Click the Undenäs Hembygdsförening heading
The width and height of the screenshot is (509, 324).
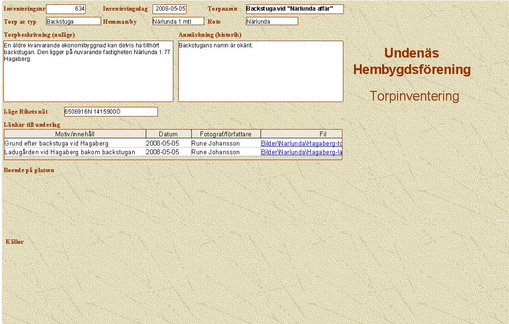click(x=412, y=61)
